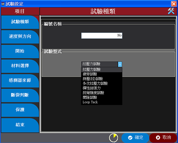Click the wrench tools icon in header
The height and width of the screenshot is (143, 178).
click(171, 11)
